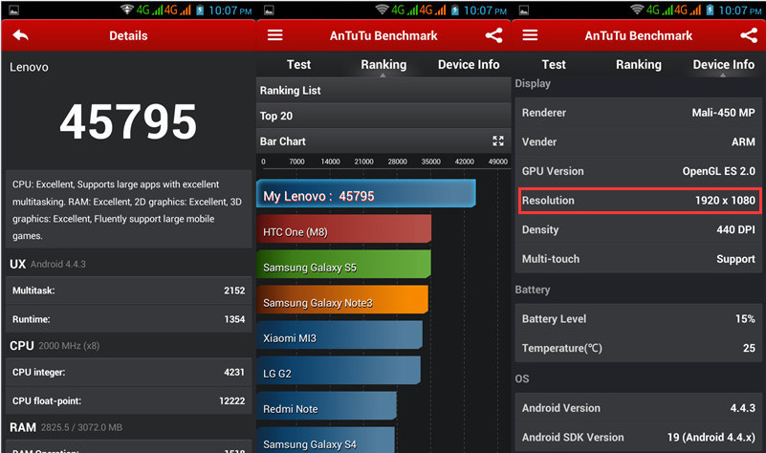Screen dimensions: 766x453
Task: Open Device Info tab on the Ranking screen
Action: (x=469, y=65)
